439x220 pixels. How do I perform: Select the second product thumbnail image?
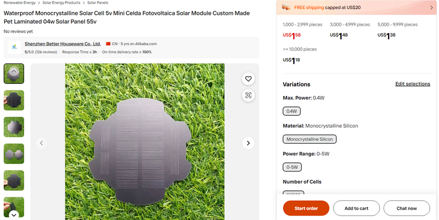click(x=14, y=100)
